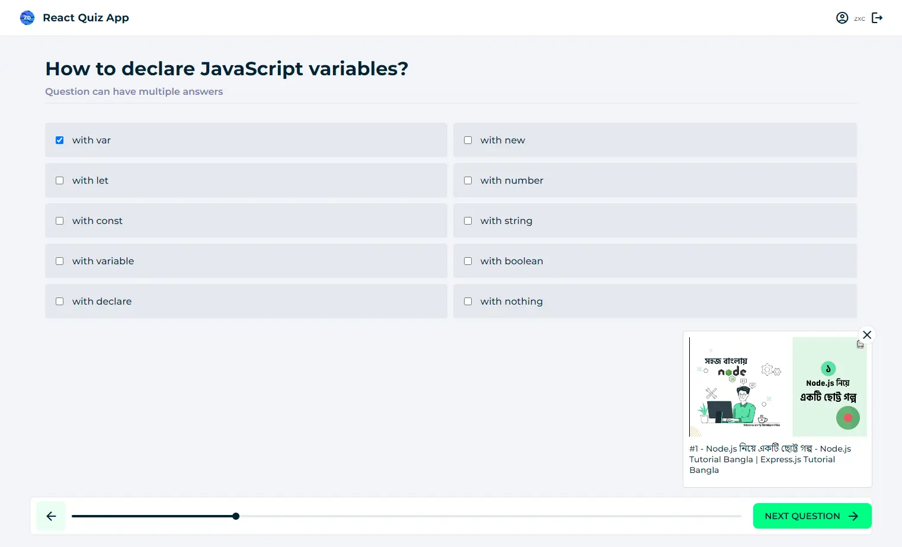Open the Node.js Tutorial Bangla video link

(769, 459)
